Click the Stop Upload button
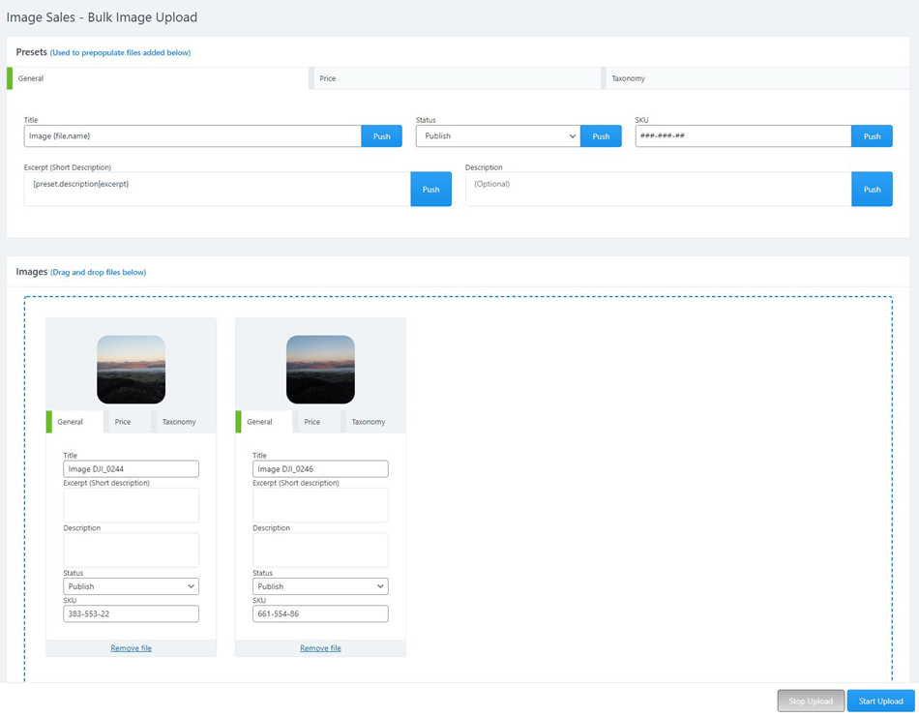The height and width of the screenshot is (717, 919). (x=811, y=702)
